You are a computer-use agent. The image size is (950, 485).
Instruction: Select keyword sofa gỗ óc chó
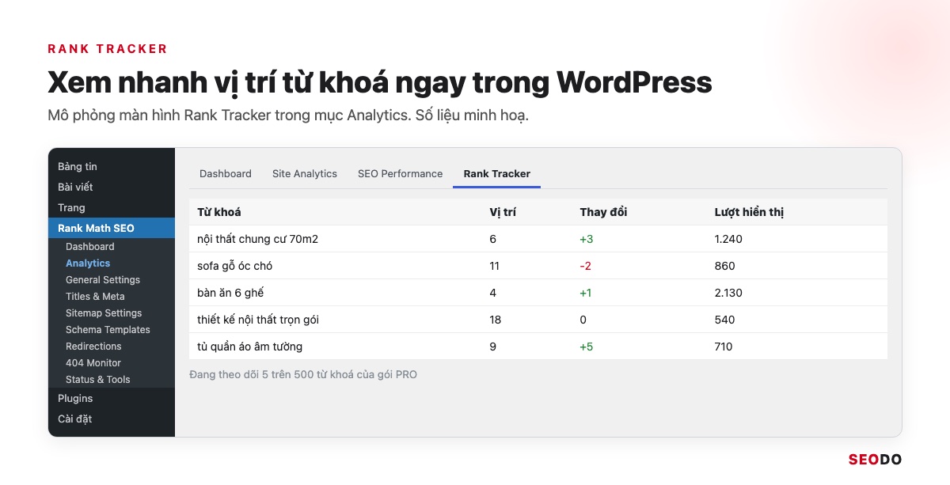234,266
